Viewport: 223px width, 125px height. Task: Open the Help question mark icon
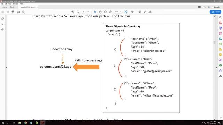point(204,7)
